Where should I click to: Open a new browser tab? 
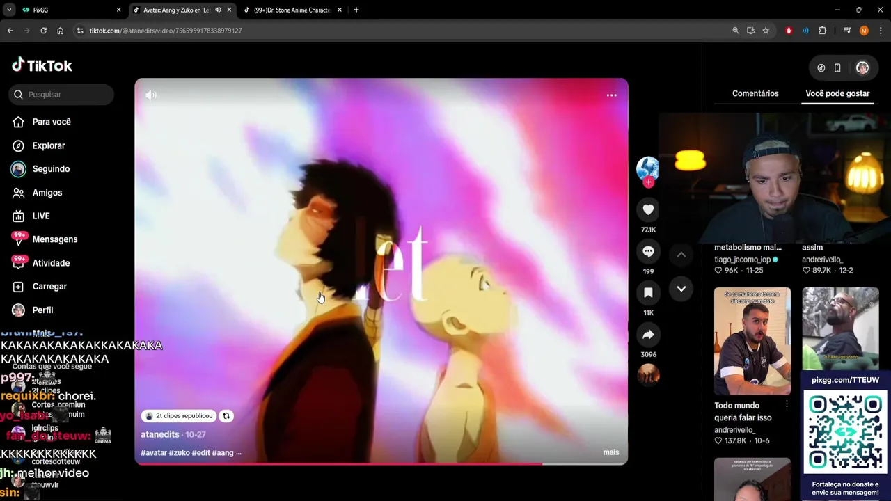coord(356,10)
